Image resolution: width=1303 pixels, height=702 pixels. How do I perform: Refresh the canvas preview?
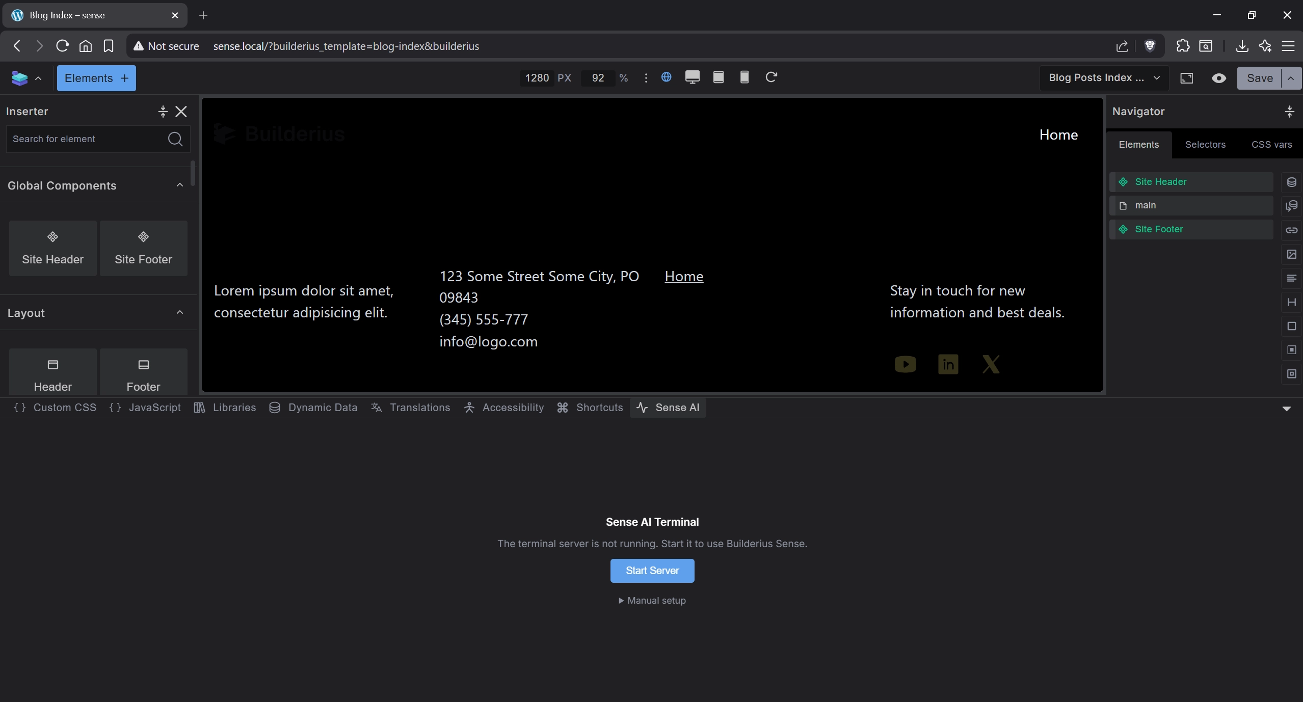(x=770, y=77)
